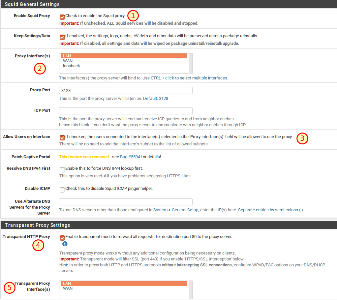Open the System > General Setup link

click(176, 210)
